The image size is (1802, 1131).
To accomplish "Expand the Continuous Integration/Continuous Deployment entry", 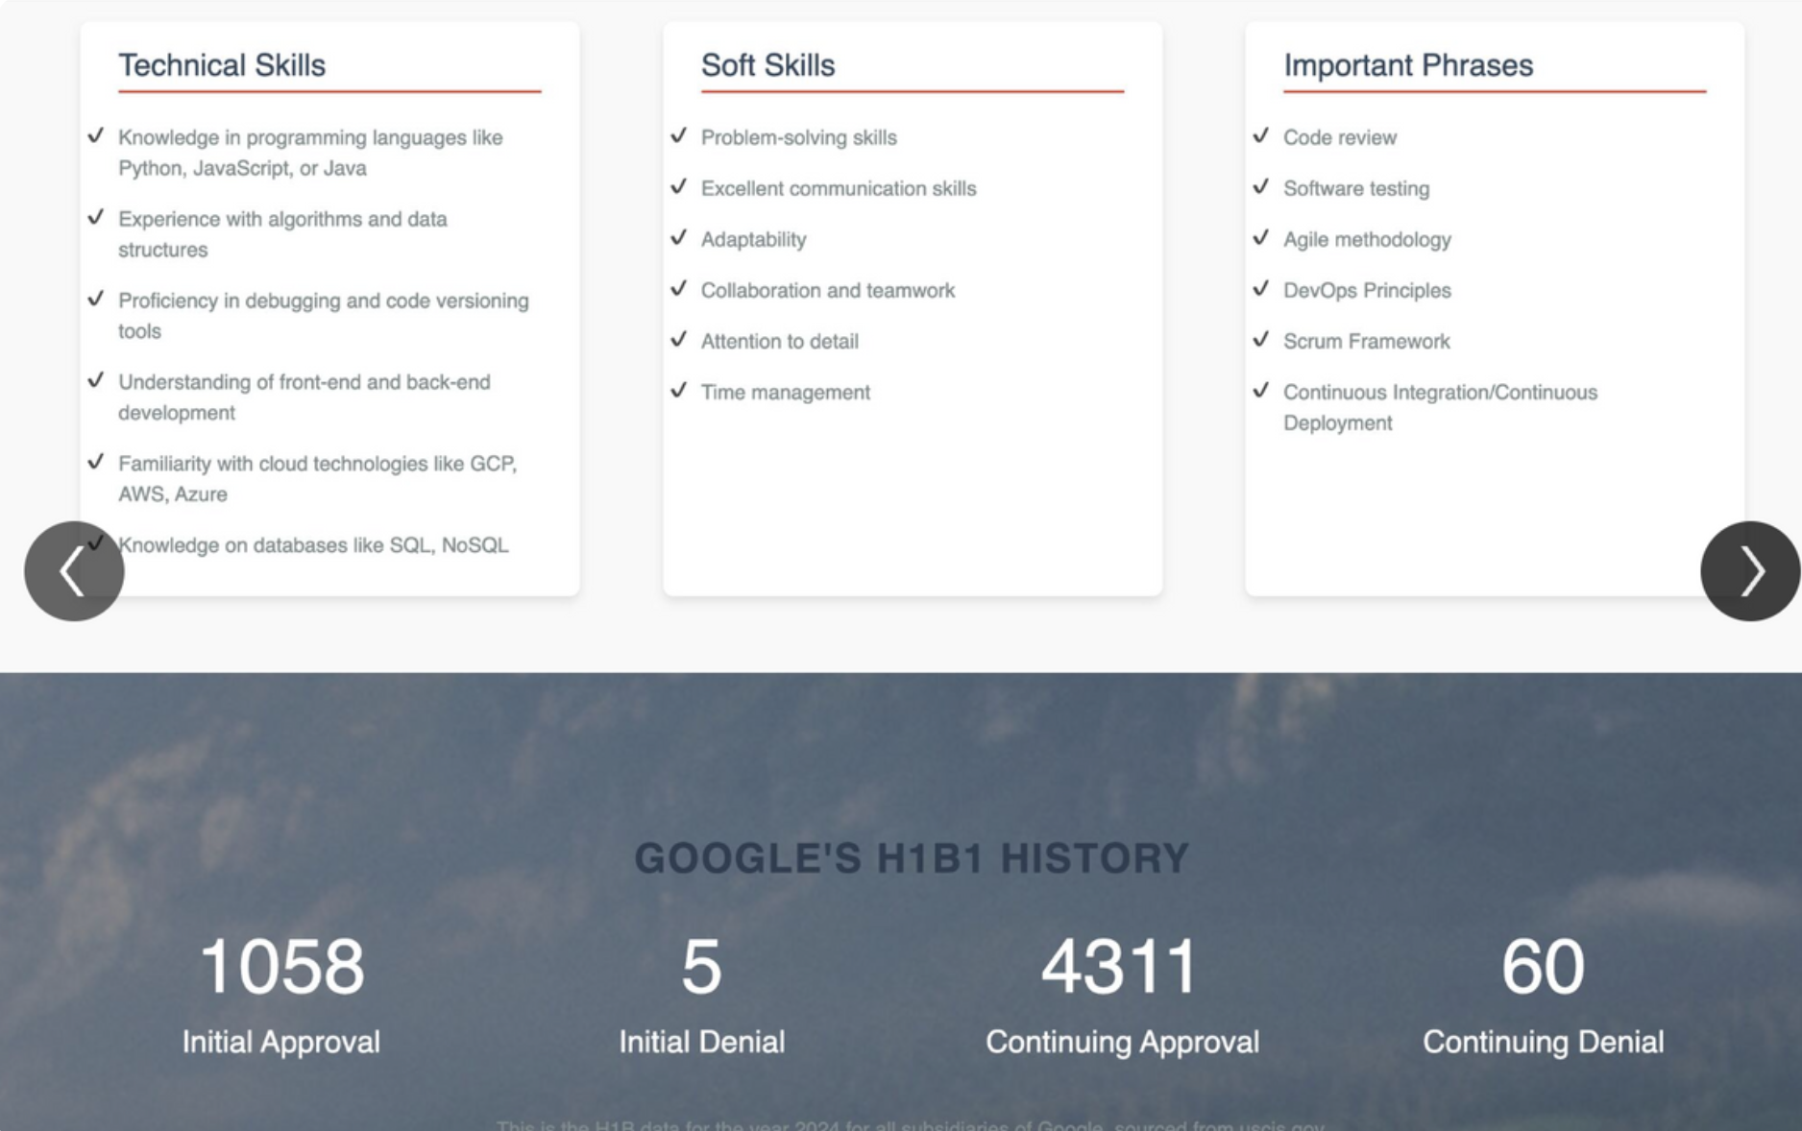I will point(1441,407).
